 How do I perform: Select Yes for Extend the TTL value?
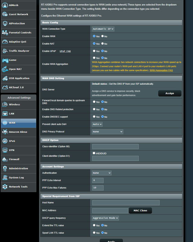click(94, 225)
